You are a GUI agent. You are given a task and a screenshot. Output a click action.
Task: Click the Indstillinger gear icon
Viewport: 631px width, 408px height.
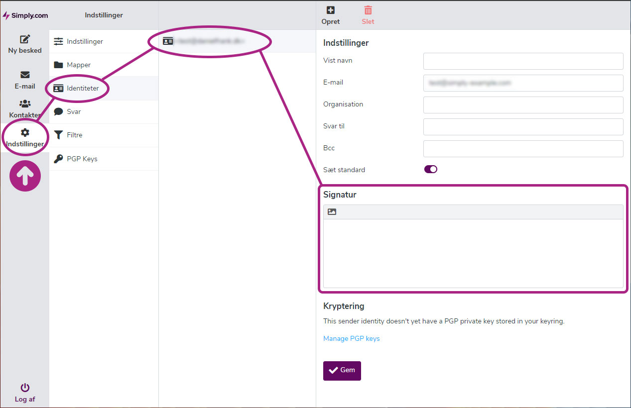tap(25, 132)
